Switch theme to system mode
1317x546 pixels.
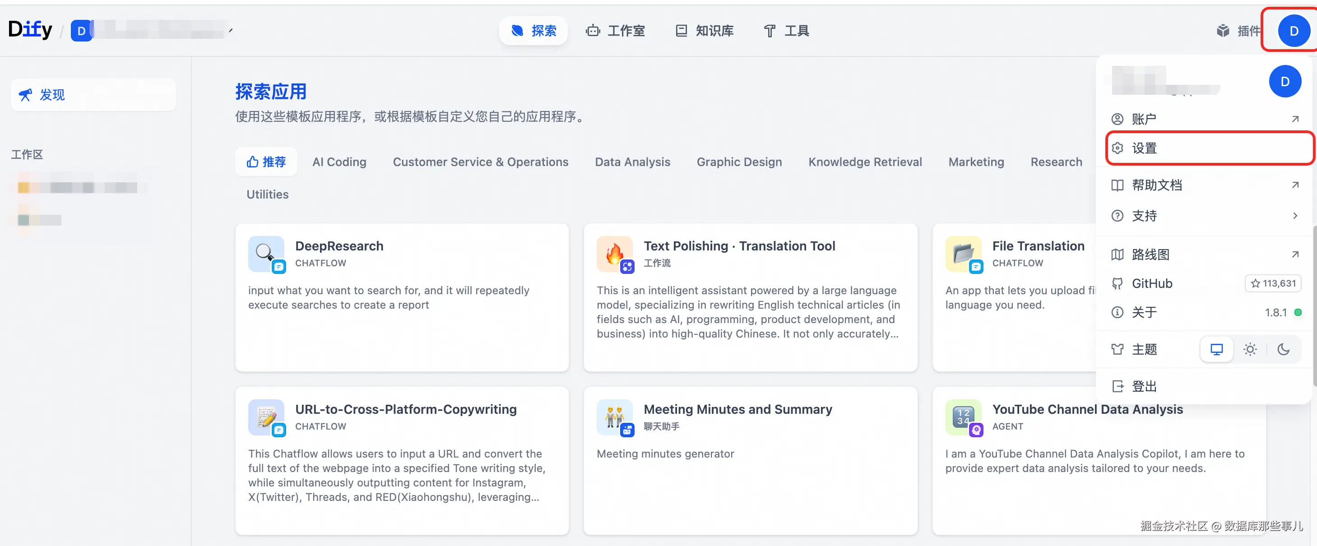(x=1216, y=349)
